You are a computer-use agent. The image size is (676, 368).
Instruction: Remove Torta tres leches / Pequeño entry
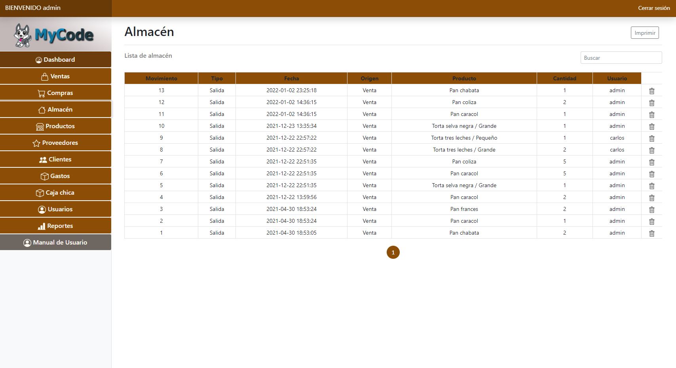[651, 138]
